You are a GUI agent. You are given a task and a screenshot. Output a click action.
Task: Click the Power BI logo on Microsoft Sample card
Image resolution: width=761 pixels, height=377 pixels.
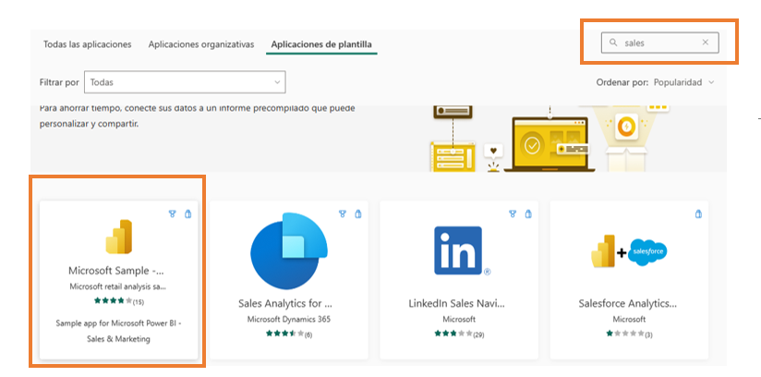pos(119,237)
